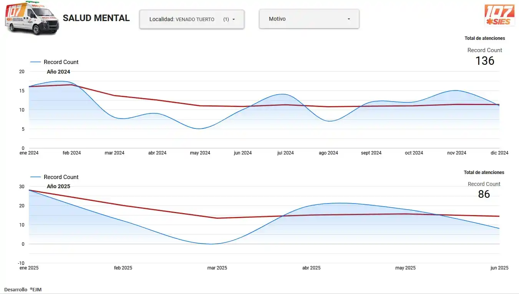The image size is (519, 294).
Task: Click the Motivo dropdown arrow
Action: pos(348,19)
